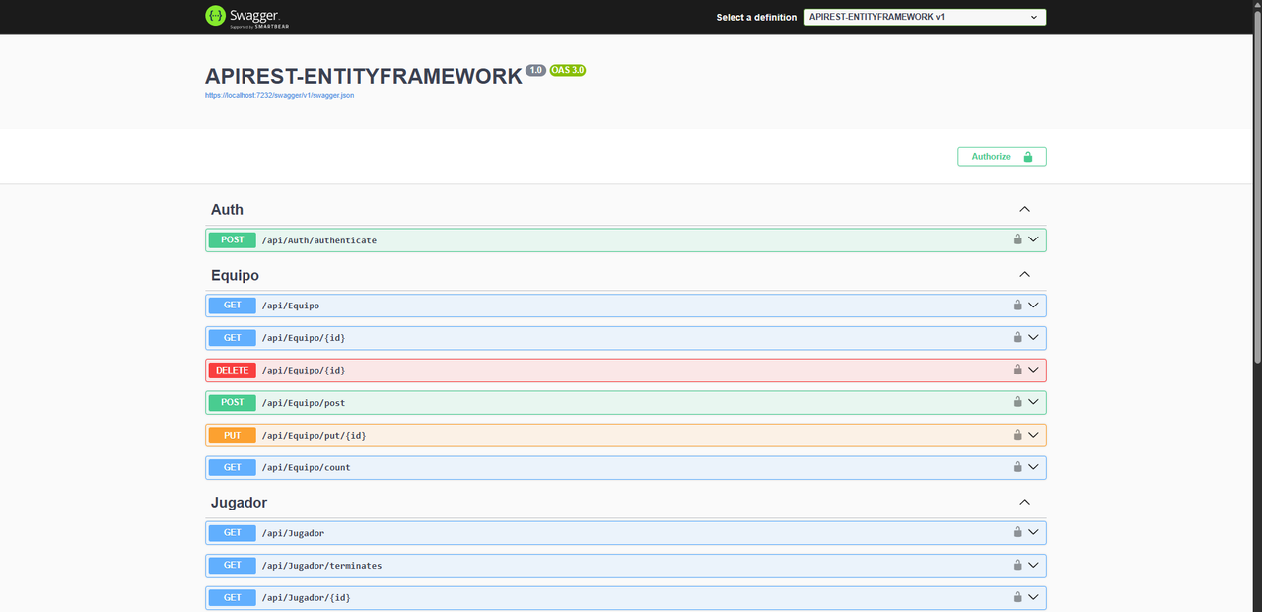1262x612 pixels.
Task: Click the path text /api/Auth/authenticate
Action: pyautogui.click(x=318, y=240)
